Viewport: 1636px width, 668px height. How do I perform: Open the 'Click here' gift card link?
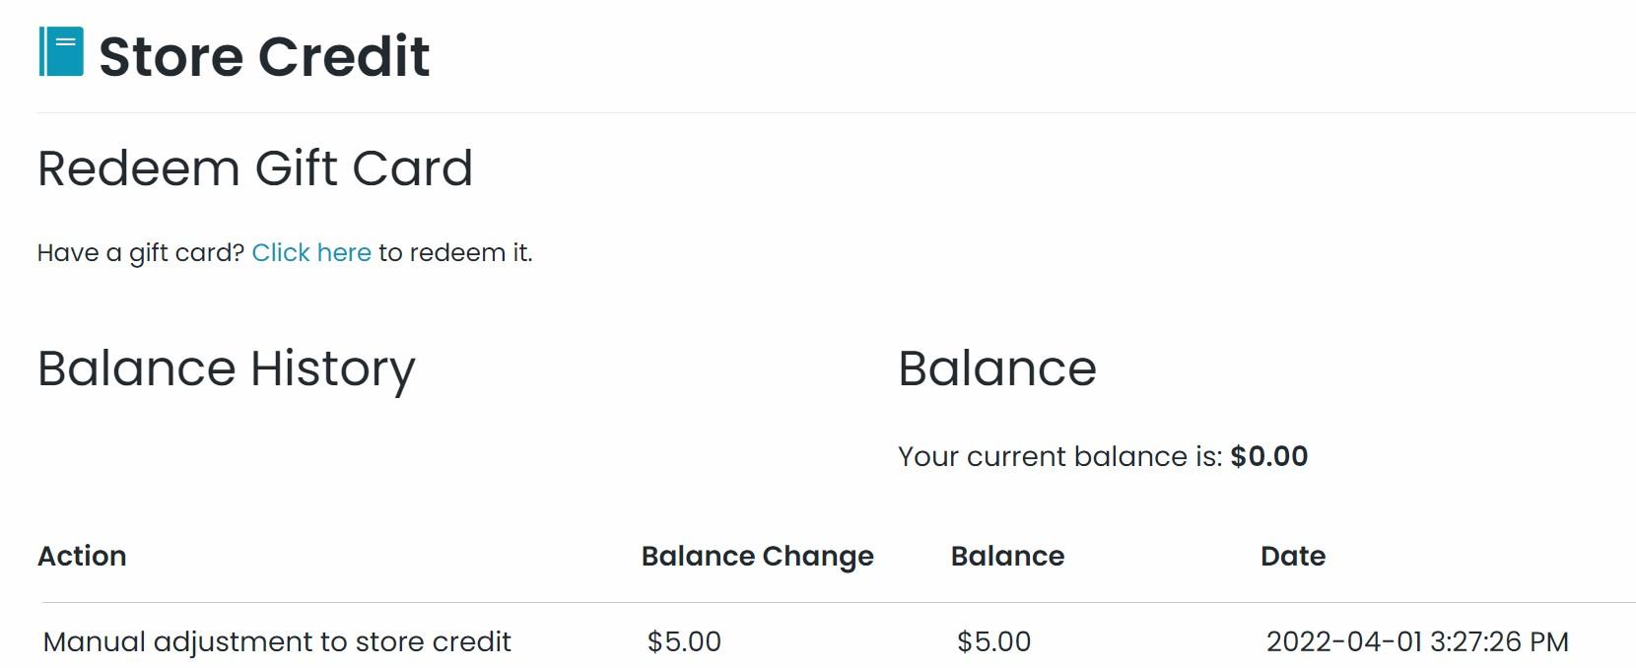[x=311, y=253]
